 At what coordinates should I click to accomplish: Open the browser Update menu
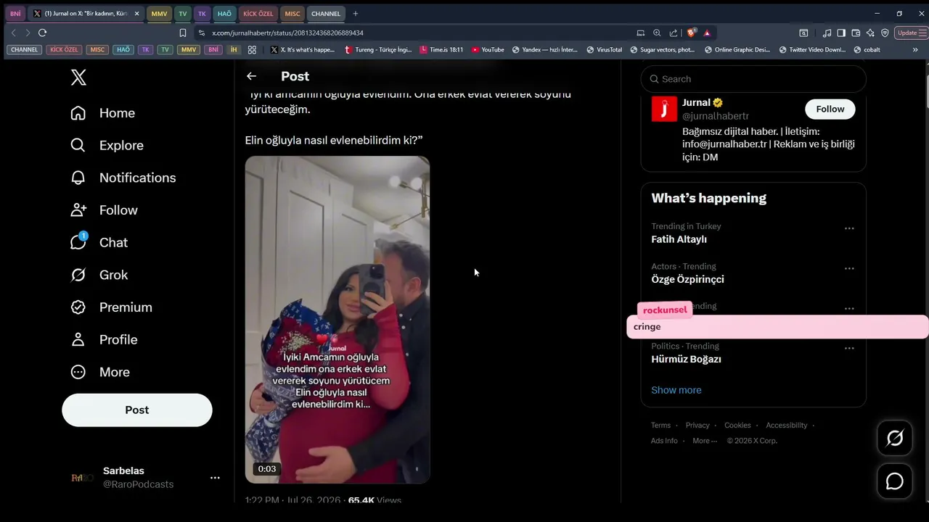pyautogui.click(x=910, y=33)
